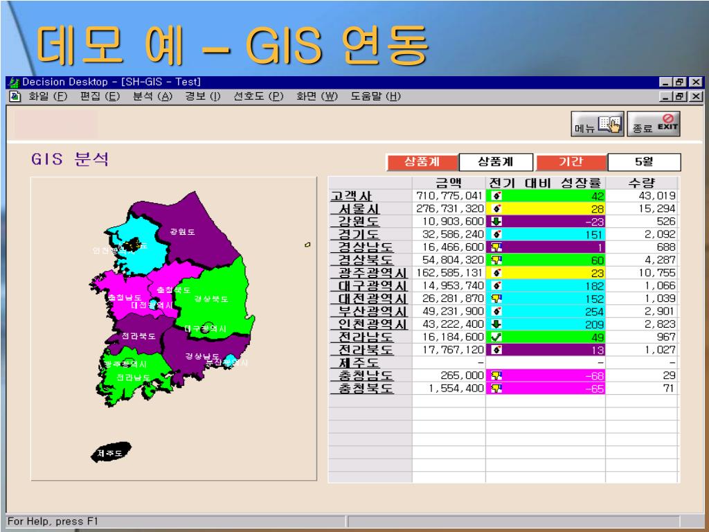The height and width of the screenshot is (532, 709).
Task: Select the 경기도 row label
Action: click(359, 234)
